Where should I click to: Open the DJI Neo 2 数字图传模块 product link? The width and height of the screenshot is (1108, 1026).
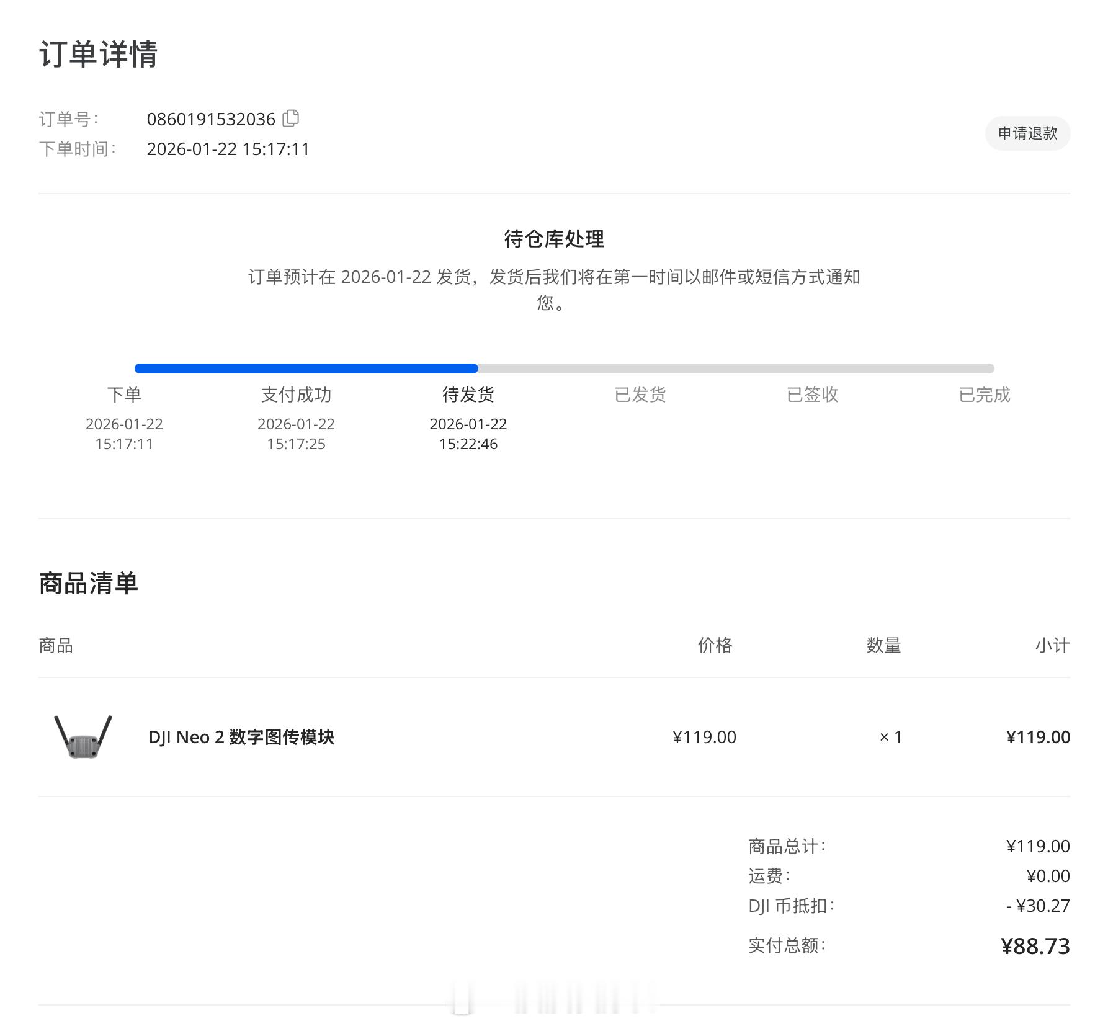tap(241, 737)
